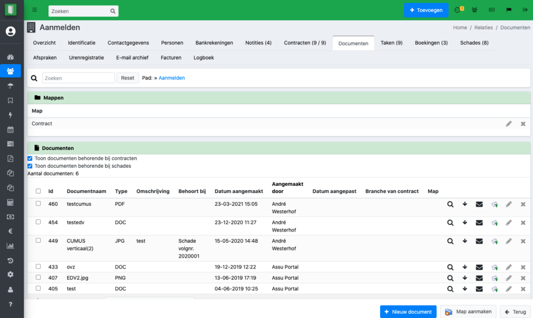Viewport: 533px width, 318px height.
Task: Click the 'Schade volgnr. 2020001' cell
Action: (x=189, y=248)
